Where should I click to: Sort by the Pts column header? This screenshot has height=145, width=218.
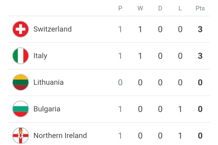[200, 8]
